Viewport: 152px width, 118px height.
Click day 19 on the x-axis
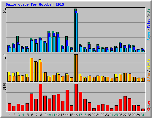point(89,115)
